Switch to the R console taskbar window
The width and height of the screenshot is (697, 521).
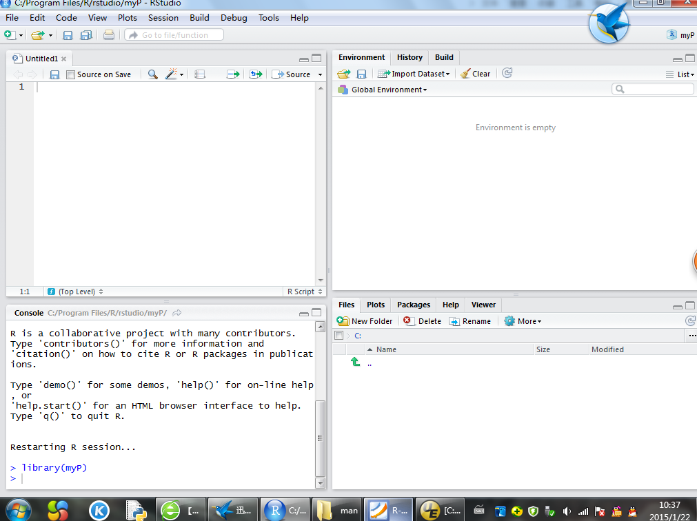(285, 511)
